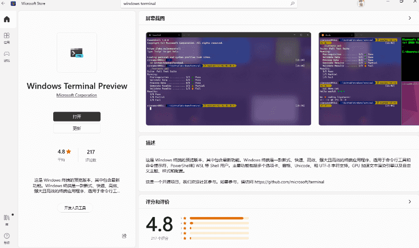Click the 打开 button
Screen dimensions: 419x248
click(x=77, y=117)
